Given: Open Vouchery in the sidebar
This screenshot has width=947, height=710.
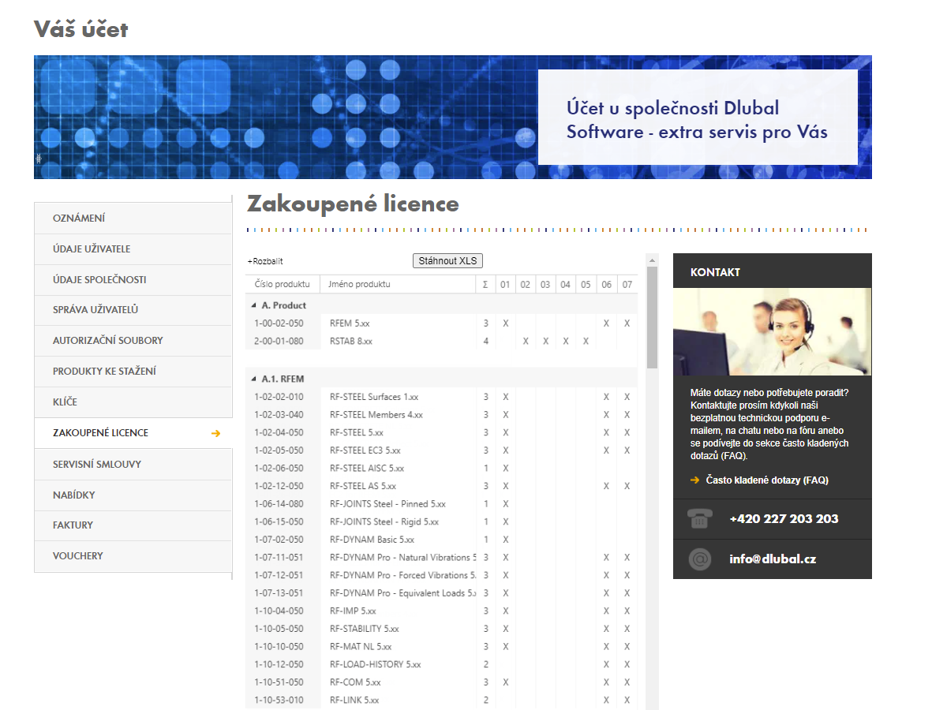Looking at the screenshot, I should pos(133,556).
